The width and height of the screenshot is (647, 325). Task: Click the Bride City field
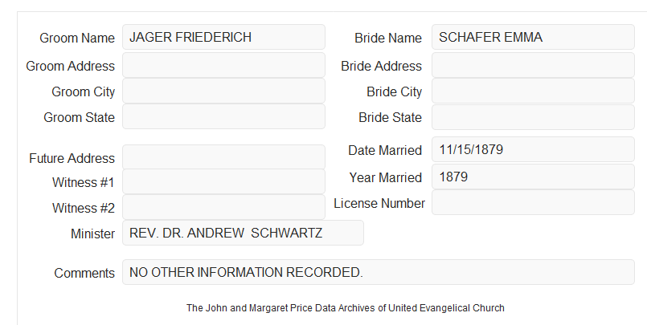point(533,91)
